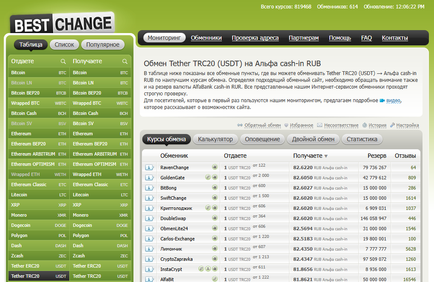The image size is (434, 282).
Task: Open the Двойной обмен tab
Action: tap(313, 139)
